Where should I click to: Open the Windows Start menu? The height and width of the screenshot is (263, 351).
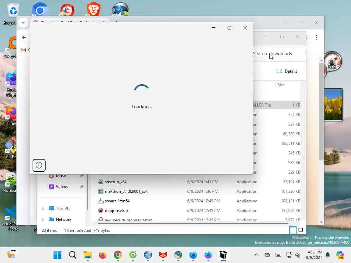tap(58, 255)
